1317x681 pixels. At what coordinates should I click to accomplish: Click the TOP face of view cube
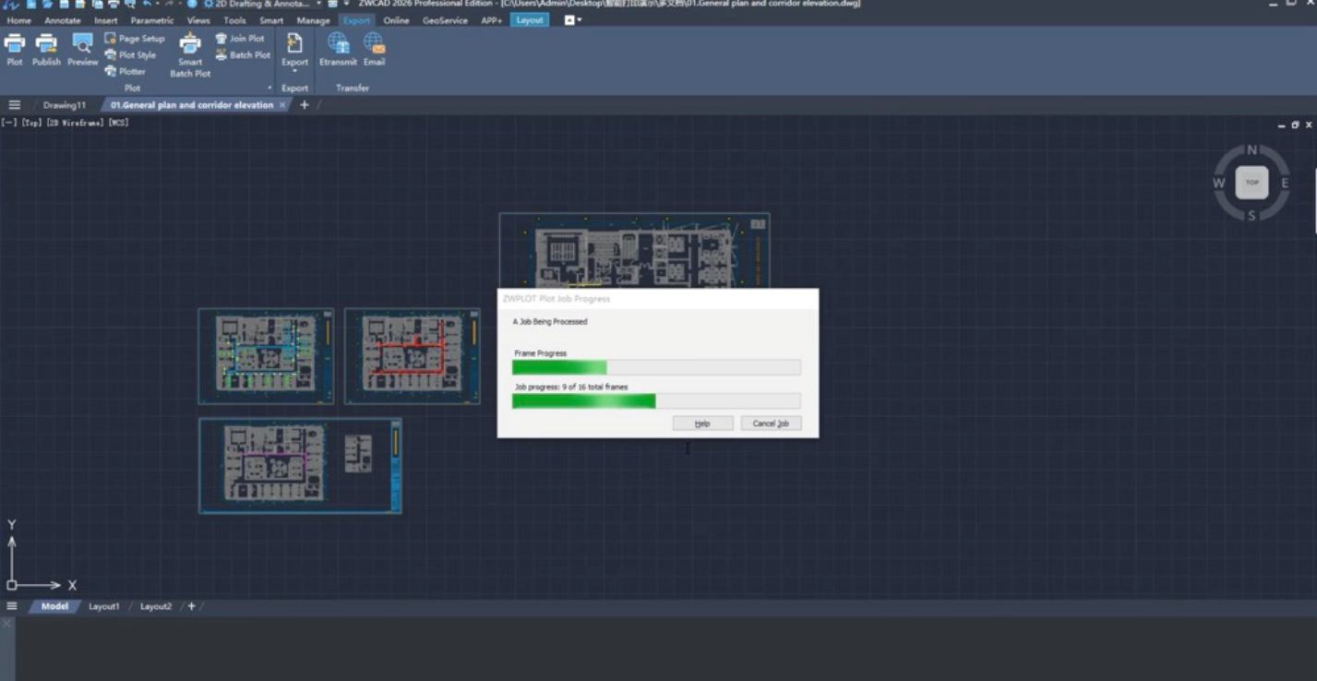coord(1251,183)
